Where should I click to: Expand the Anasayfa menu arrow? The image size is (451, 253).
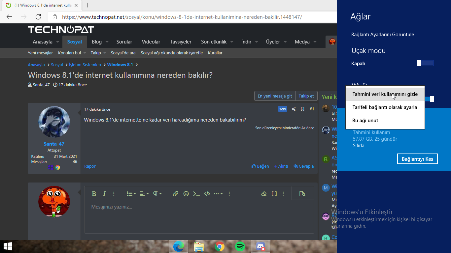coord(57,42)
